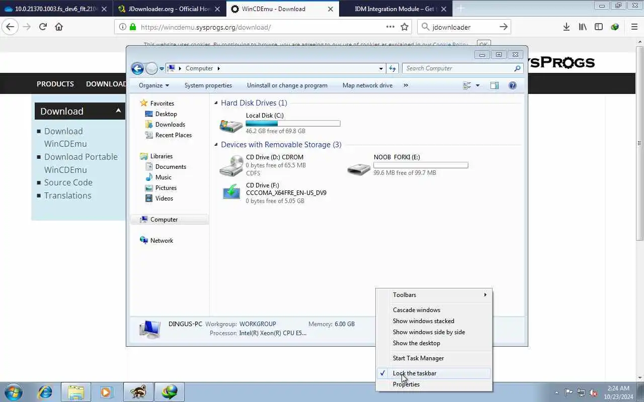Image resolution: width=644 pixels, height=402 pixels.
Task: Click the Change your view icon
Action: coord(467,85)
